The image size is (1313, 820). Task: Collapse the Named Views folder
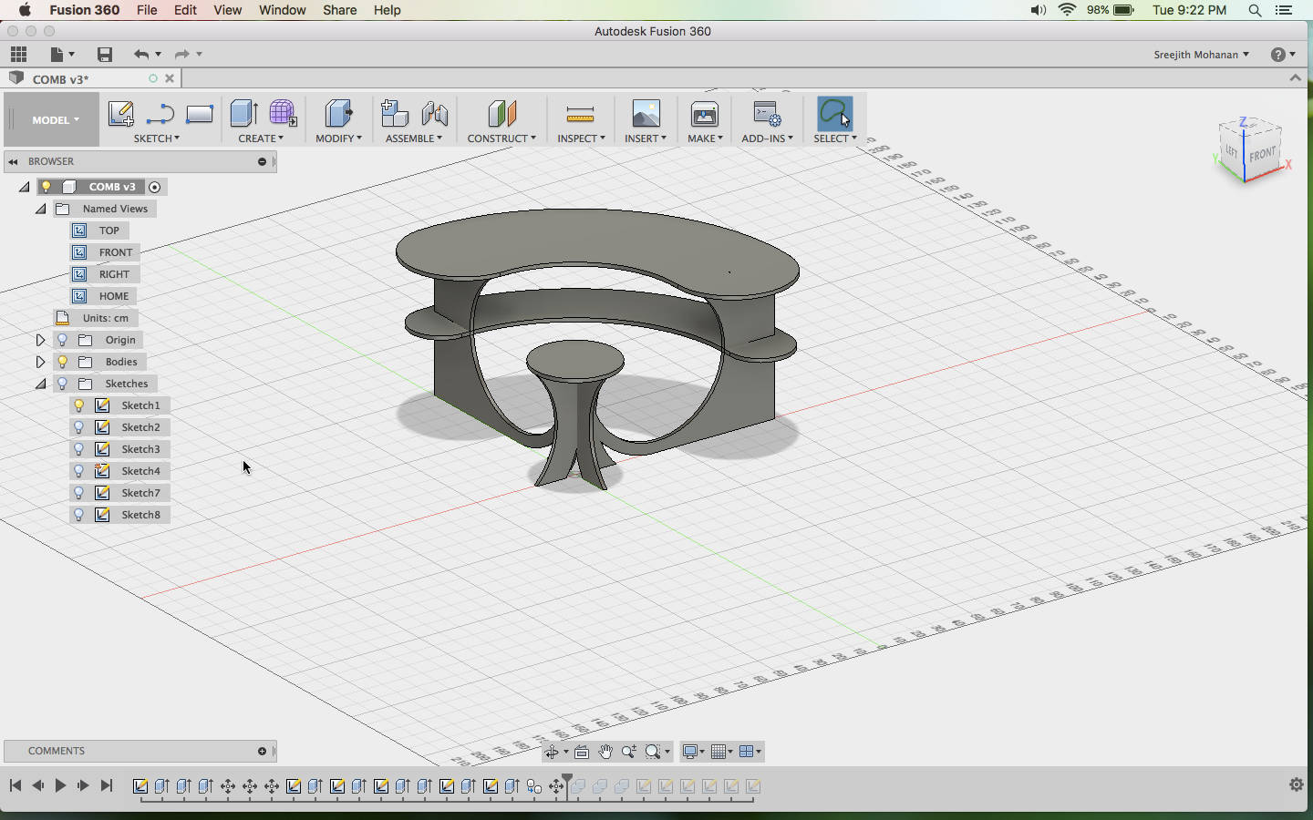[40, 209]
